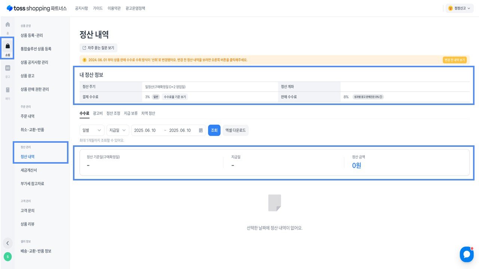479x269 pixels.
Task: Open the calendar icon in date field
Action: (201, 130)
